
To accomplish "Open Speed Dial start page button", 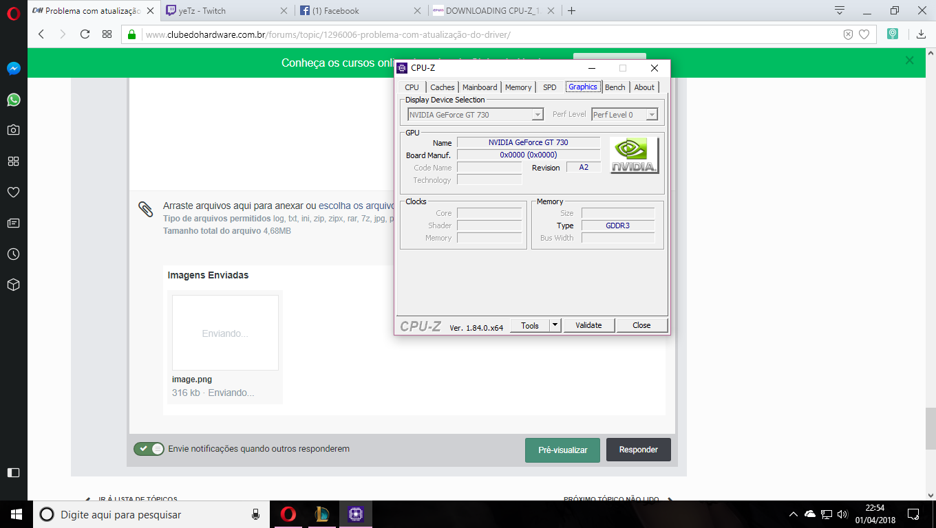I will tap(107, 34).
